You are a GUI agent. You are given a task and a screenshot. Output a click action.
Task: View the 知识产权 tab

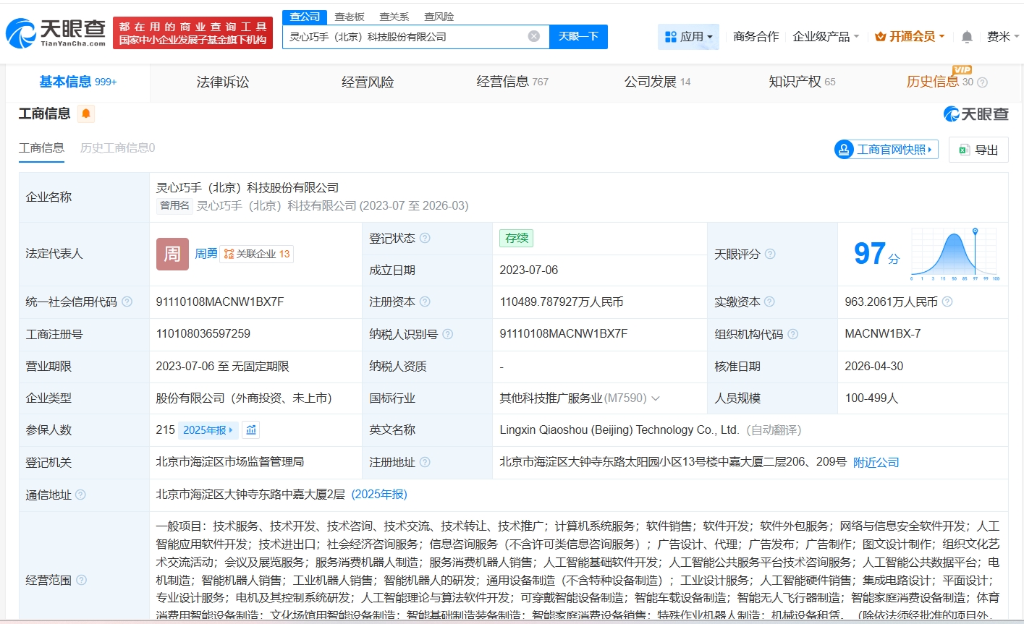point(802,82)
